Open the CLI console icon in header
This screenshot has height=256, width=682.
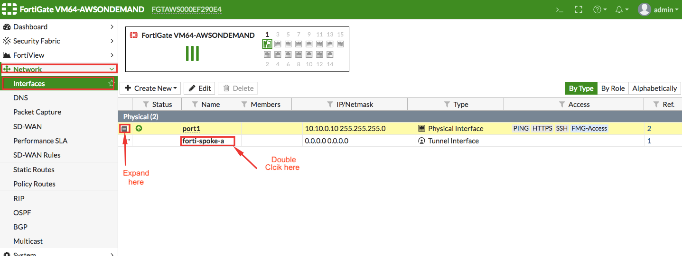click(x=560, y=9)
